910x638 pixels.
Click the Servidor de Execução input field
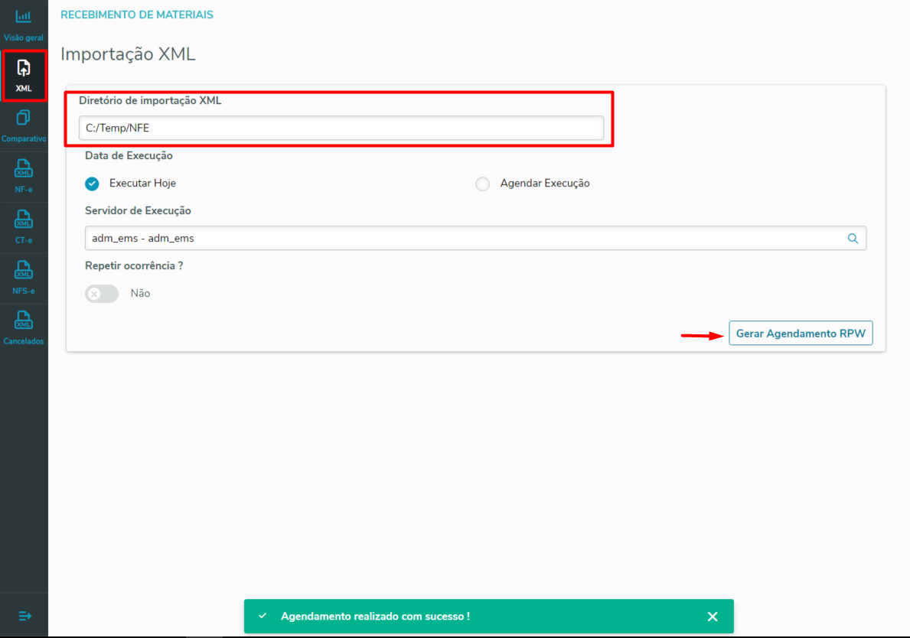tap(475, 239)
